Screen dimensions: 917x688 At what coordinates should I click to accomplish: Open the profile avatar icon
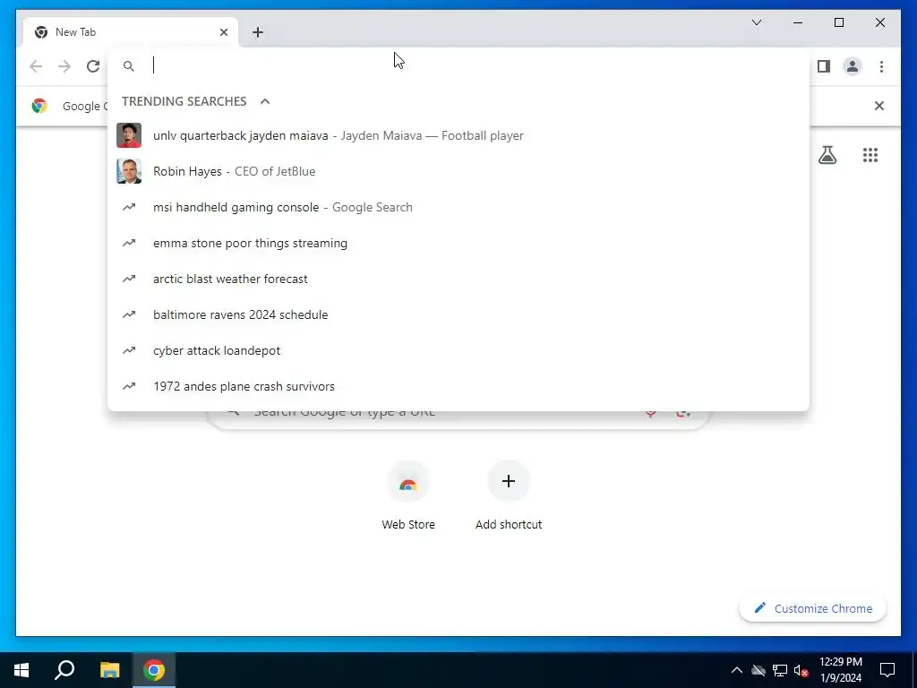pos(853,66)
